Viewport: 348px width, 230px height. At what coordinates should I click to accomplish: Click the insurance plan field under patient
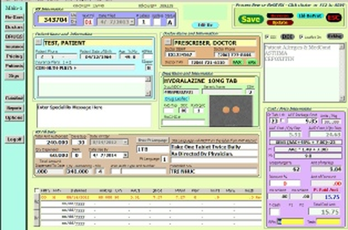point(85,68)
